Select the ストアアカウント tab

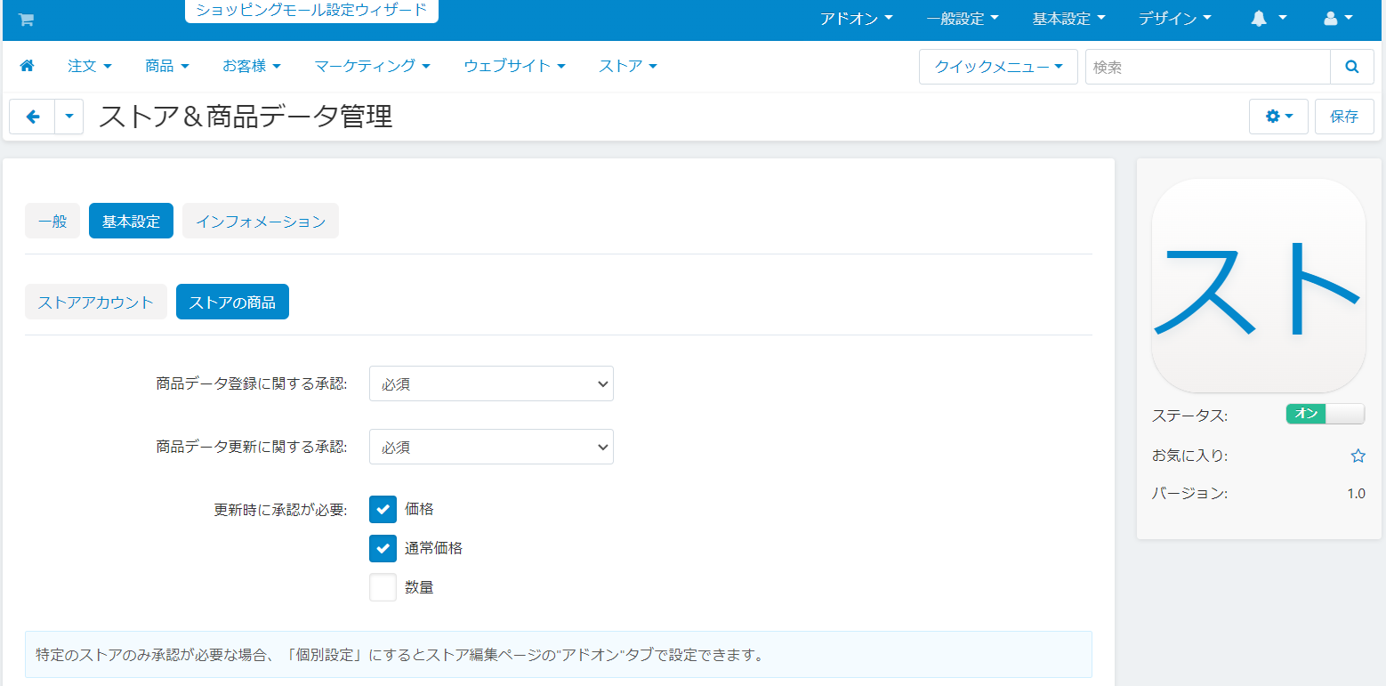[96, 303]
